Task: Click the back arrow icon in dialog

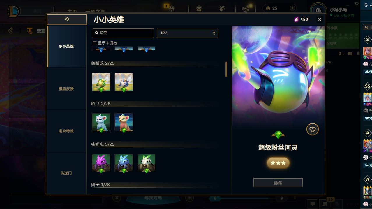Action: click(67, 19)
